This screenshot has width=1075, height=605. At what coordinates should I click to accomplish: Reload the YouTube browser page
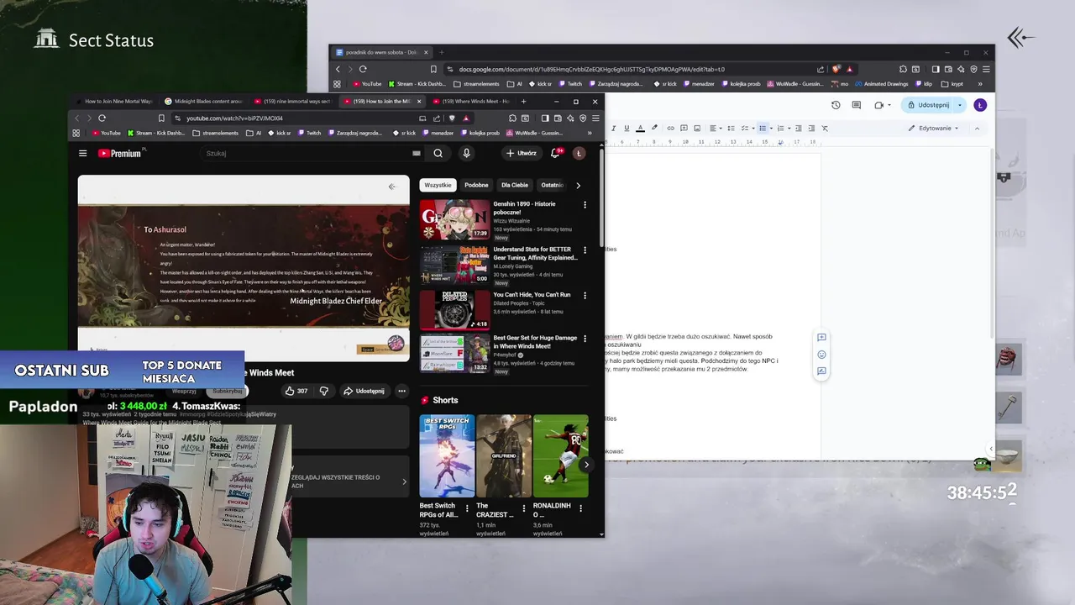click(x=102, y=118)
